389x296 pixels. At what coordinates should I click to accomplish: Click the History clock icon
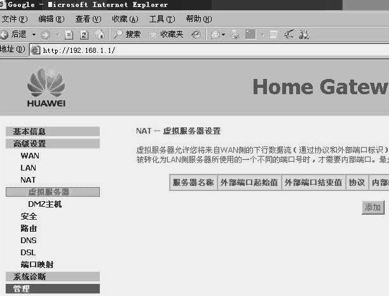point(196,34)
